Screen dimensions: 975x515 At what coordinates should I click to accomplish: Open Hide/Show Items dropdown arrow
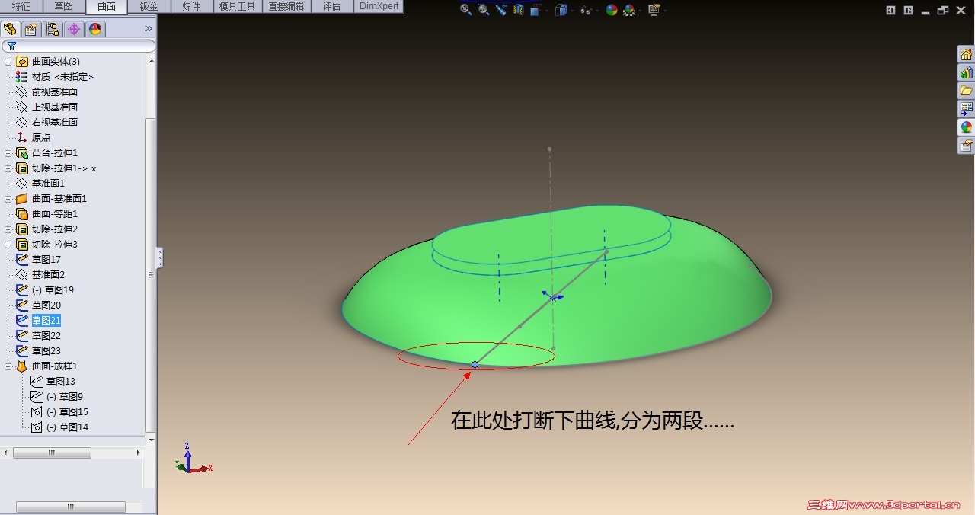pos(596,11)
